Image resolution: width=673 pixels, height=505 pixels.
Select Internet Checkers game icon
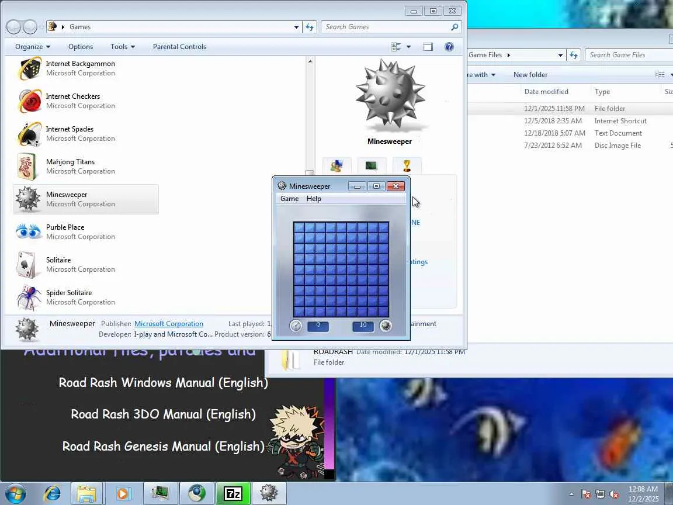(x=29, y=101)
